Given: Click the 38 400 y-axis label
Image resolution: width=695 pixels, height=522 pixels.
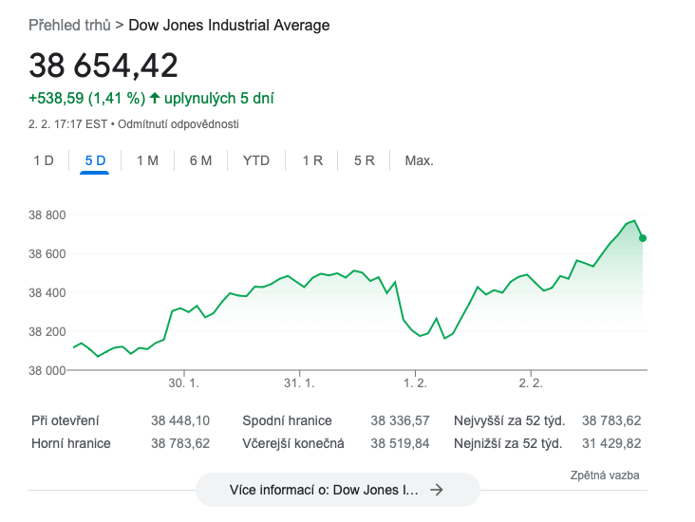Looking at the screenshot, I should 47,293.
